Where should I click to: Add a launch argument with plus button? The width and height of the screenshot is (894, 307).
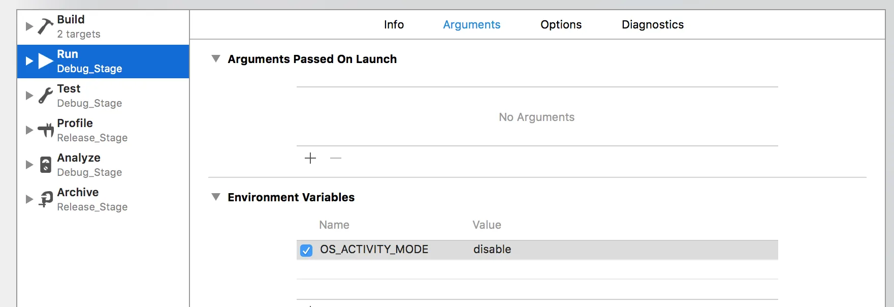click(x=310, y=158)
